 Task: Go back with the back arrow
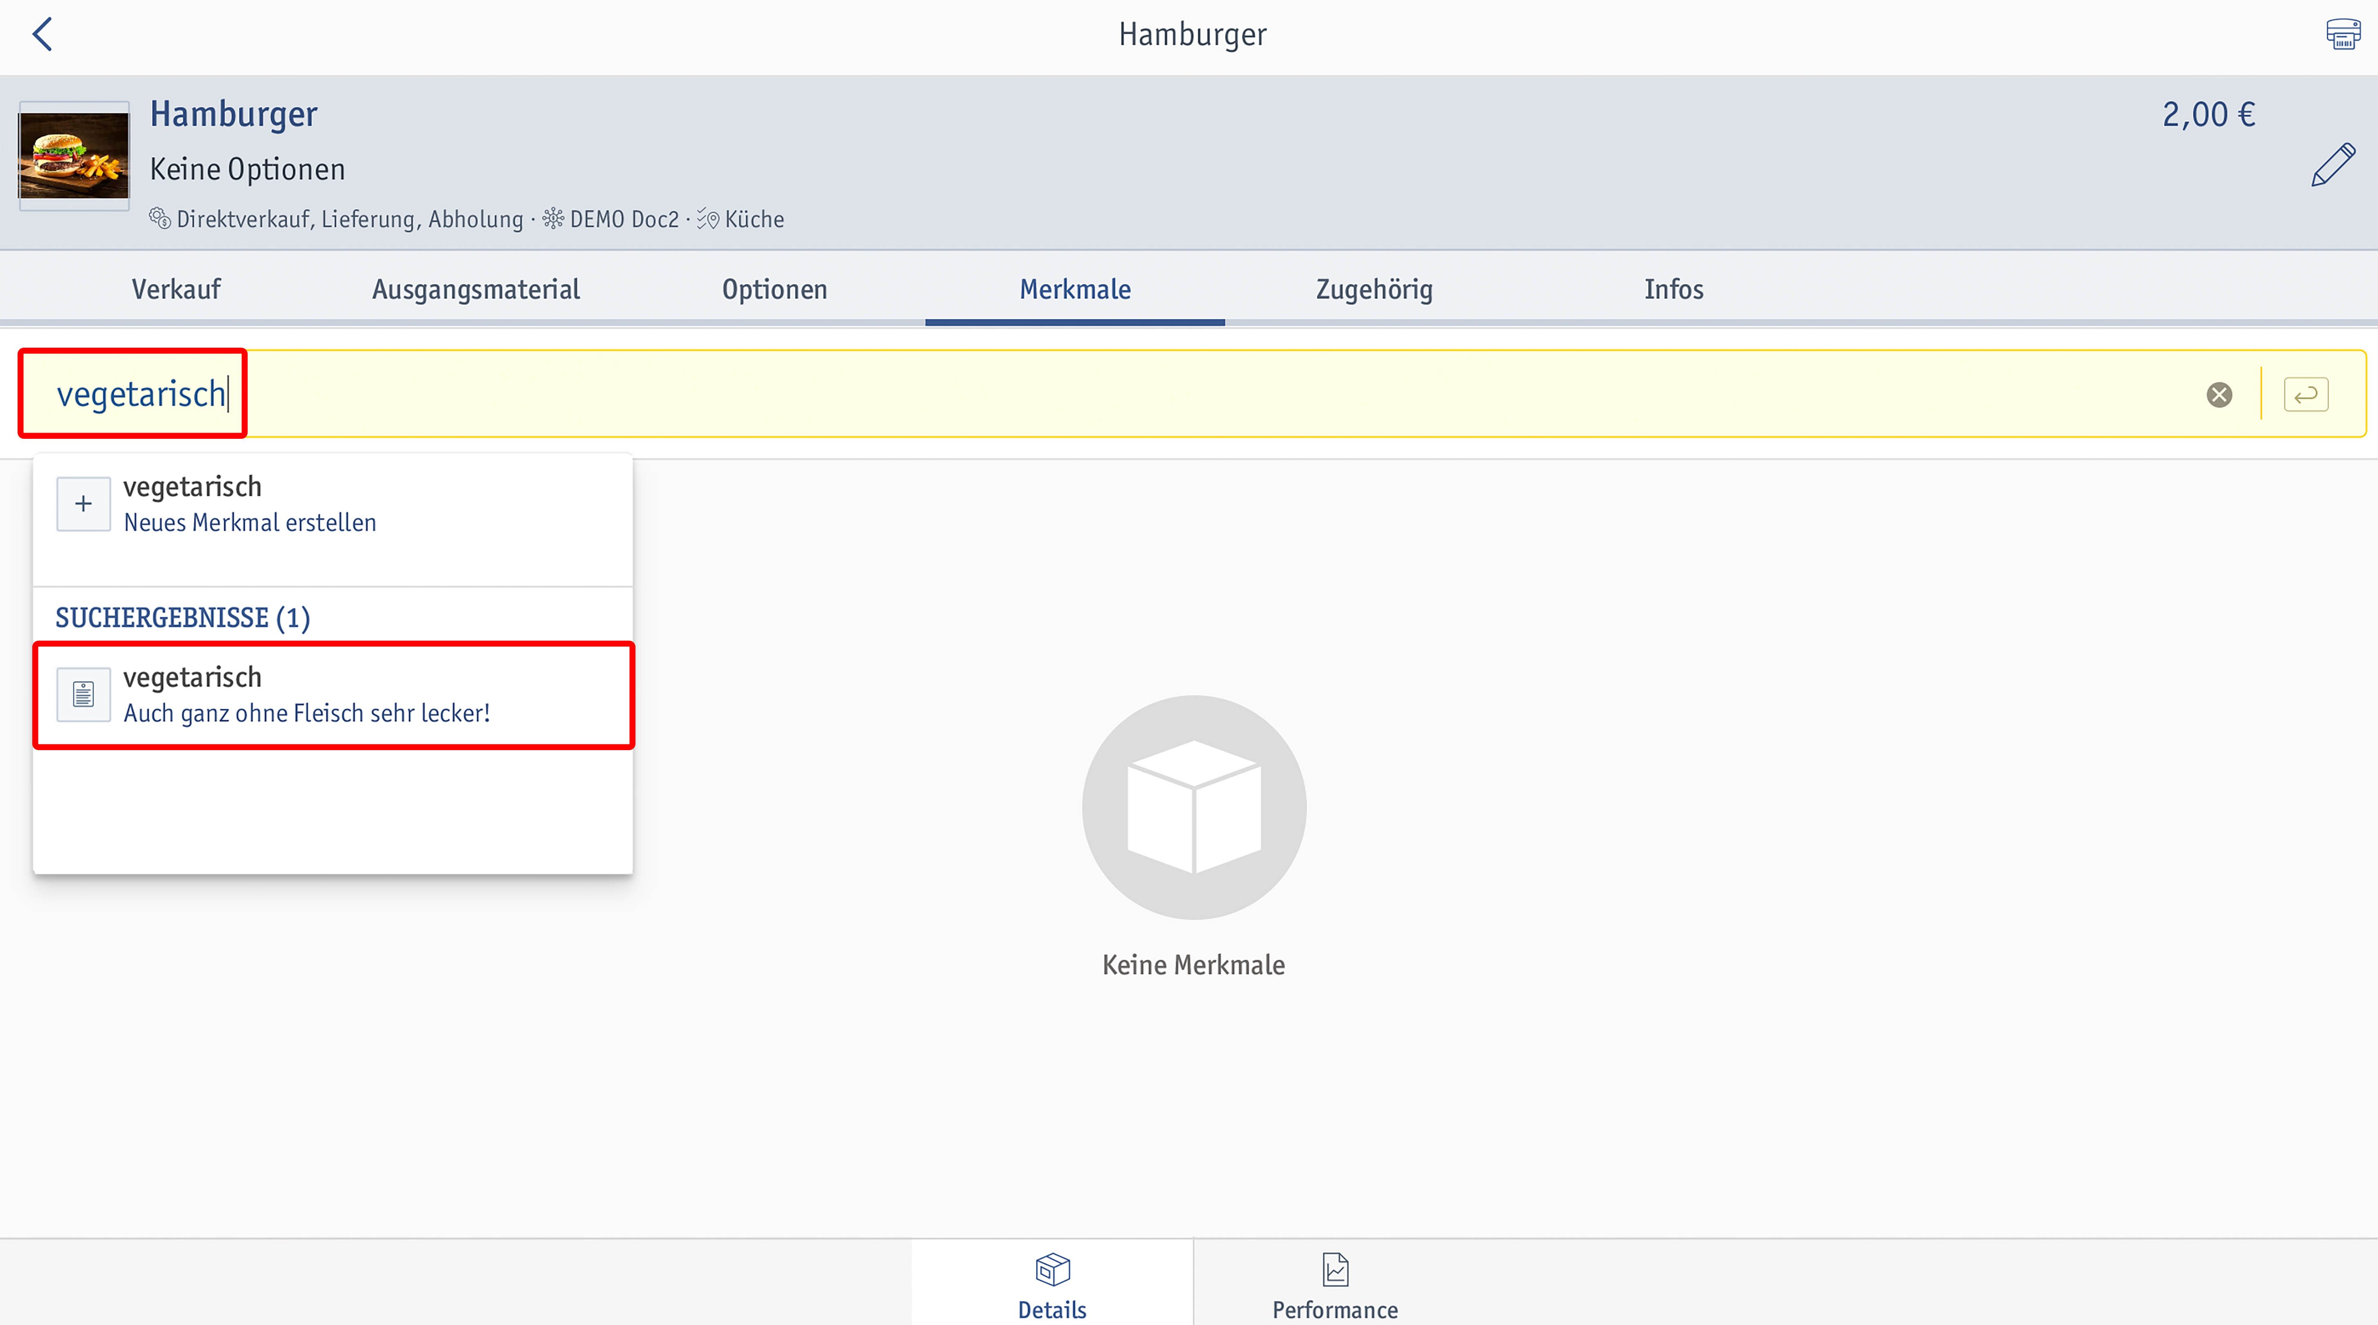(x=43, y=34)
